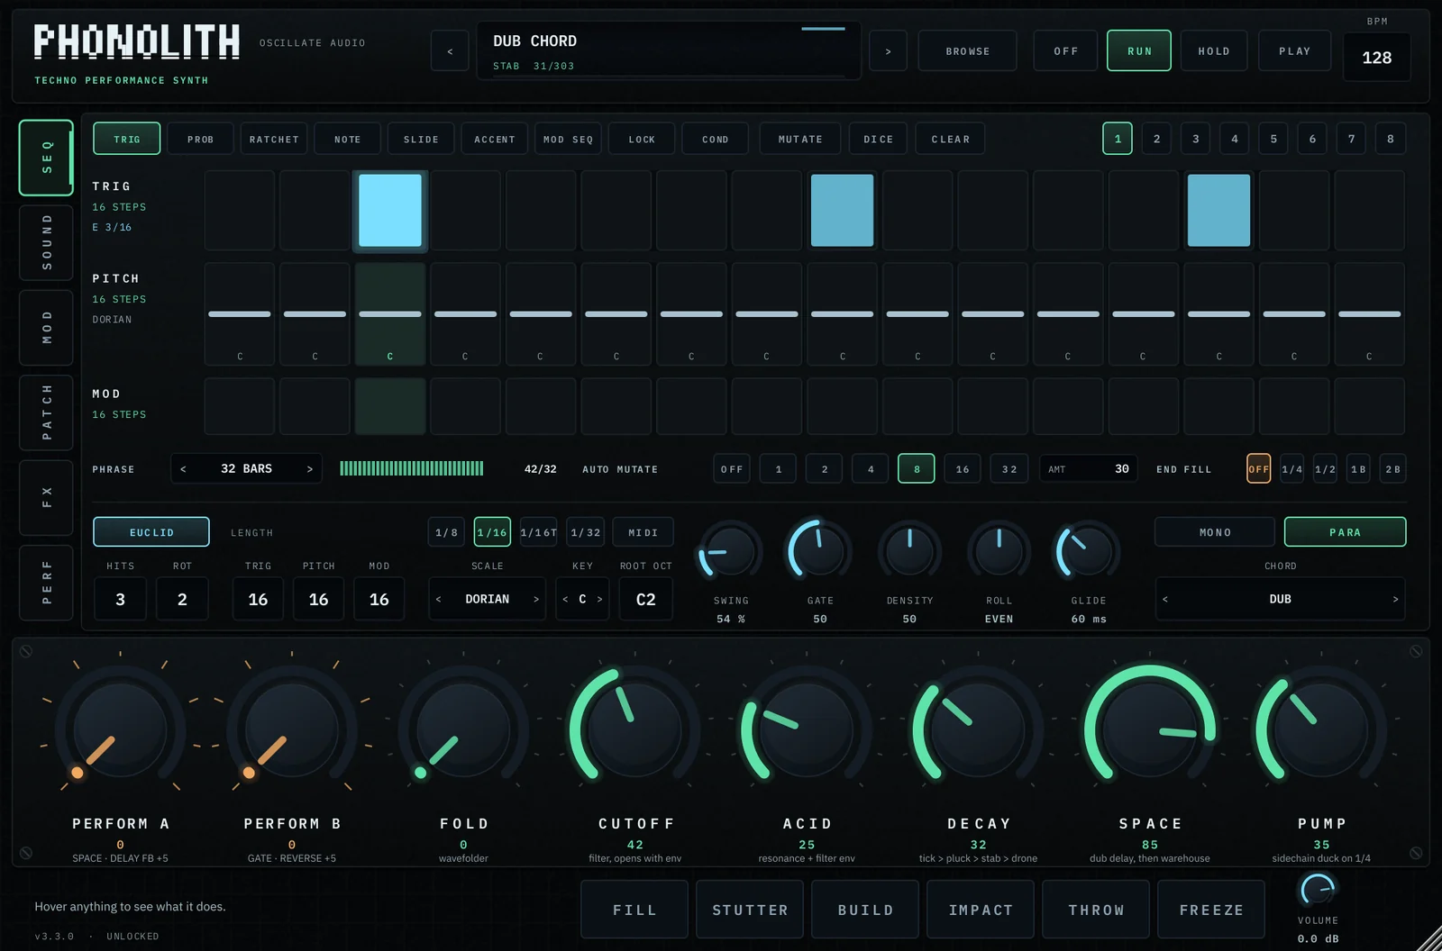Enable the RUN transport mode
The width and height of the screenshot is (1442, 951).
click(1139, 50)
